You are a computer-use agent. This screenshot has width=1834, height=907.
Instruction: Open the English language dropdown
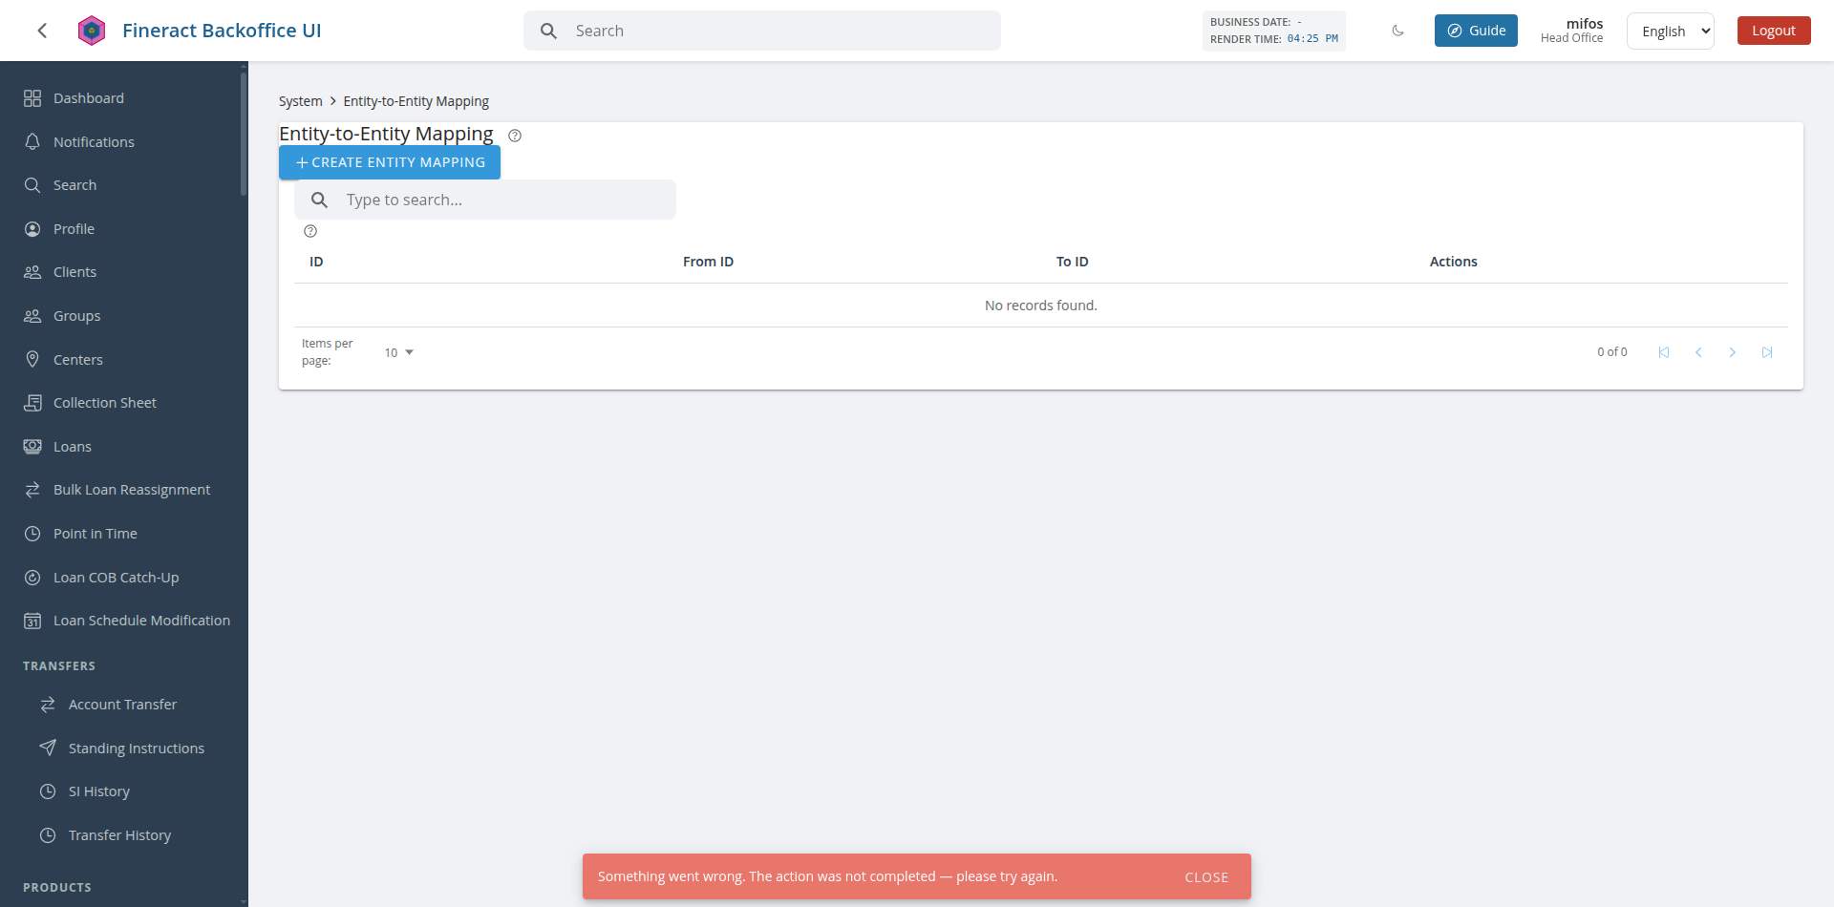click(1671, 31)
